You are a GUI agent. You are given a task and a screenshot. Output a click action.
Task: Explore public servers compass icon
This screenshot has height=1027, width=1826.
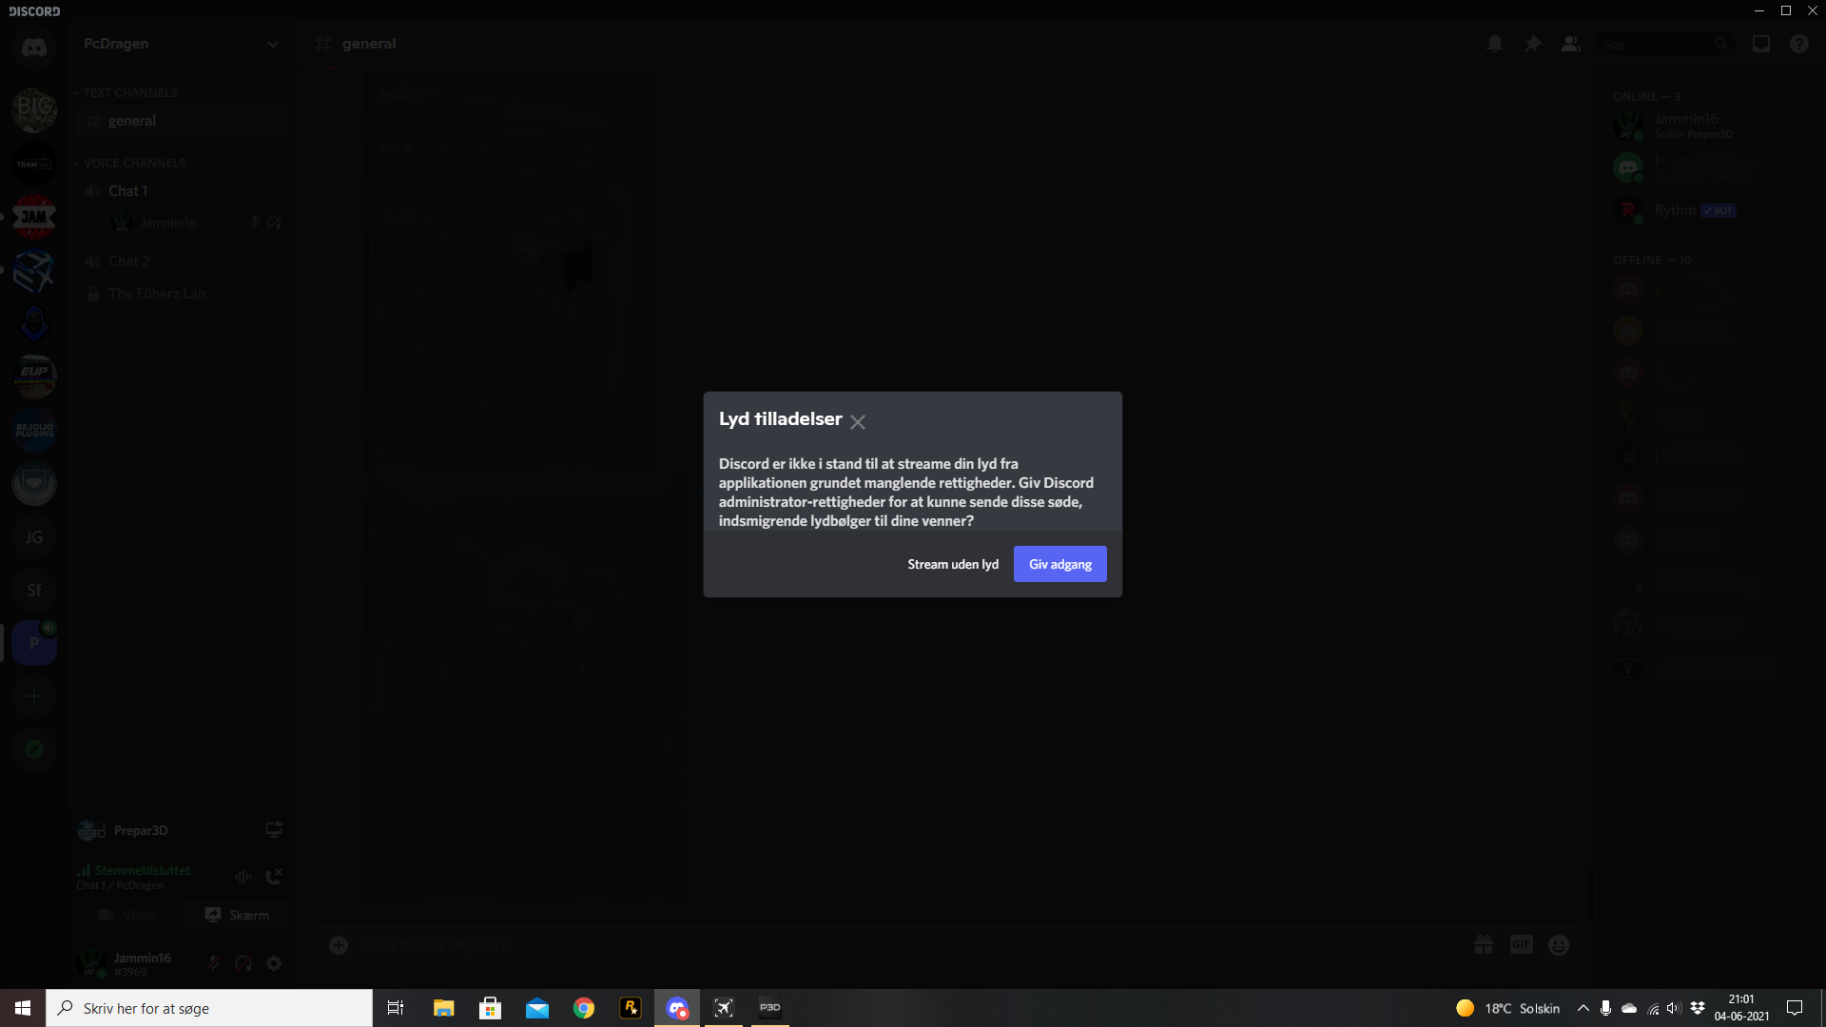34,749
